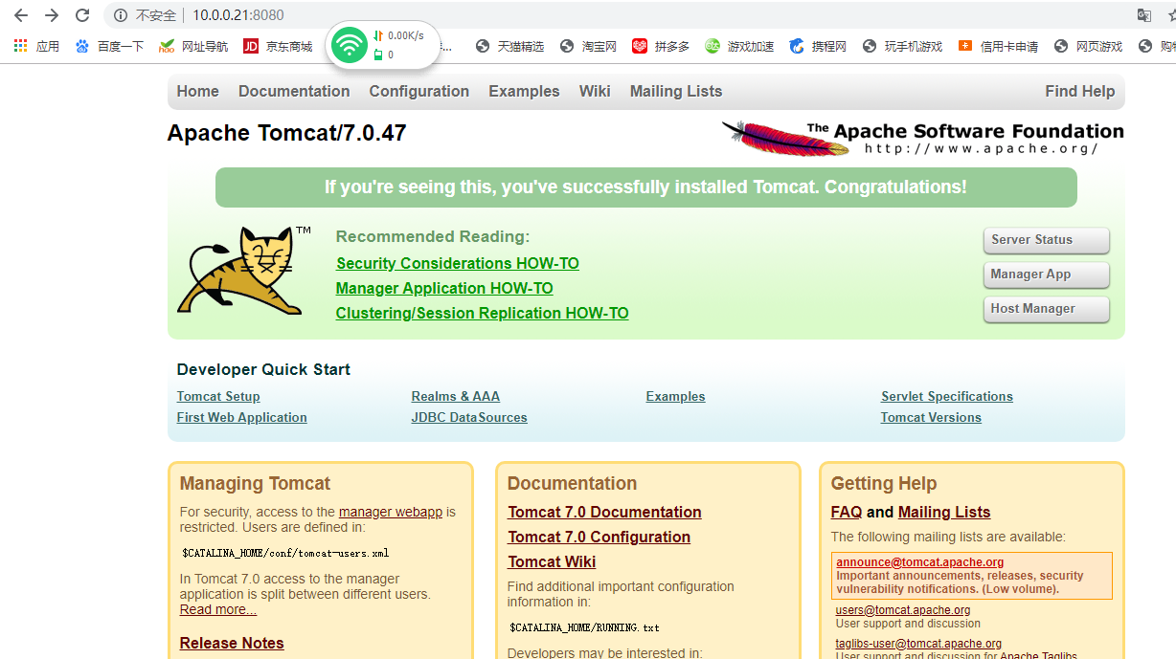Open the Tomcat Setup link
Screen dimensions: 1176x659
point(218,396)
